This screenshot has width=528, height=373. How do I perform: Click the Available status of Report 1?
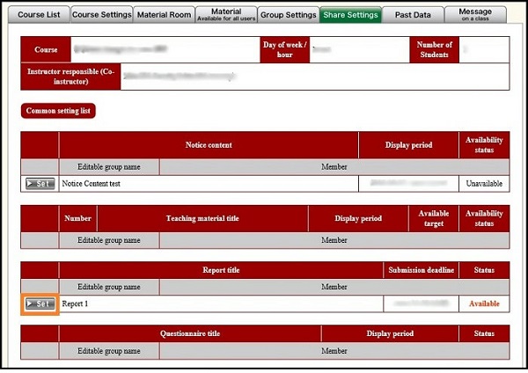484,304
